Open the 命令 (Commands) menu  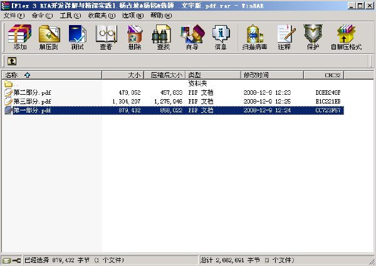(42, 16)
